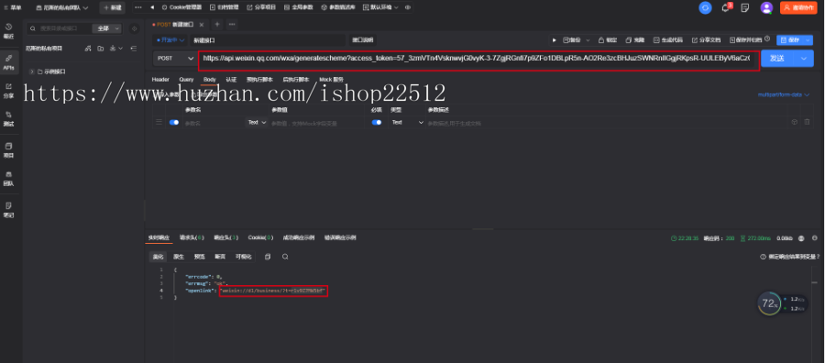The width and height of the screenshot is (825, 363).
Task: Open the team name dropdown in top bar
Action: click(x=62, y=8)
